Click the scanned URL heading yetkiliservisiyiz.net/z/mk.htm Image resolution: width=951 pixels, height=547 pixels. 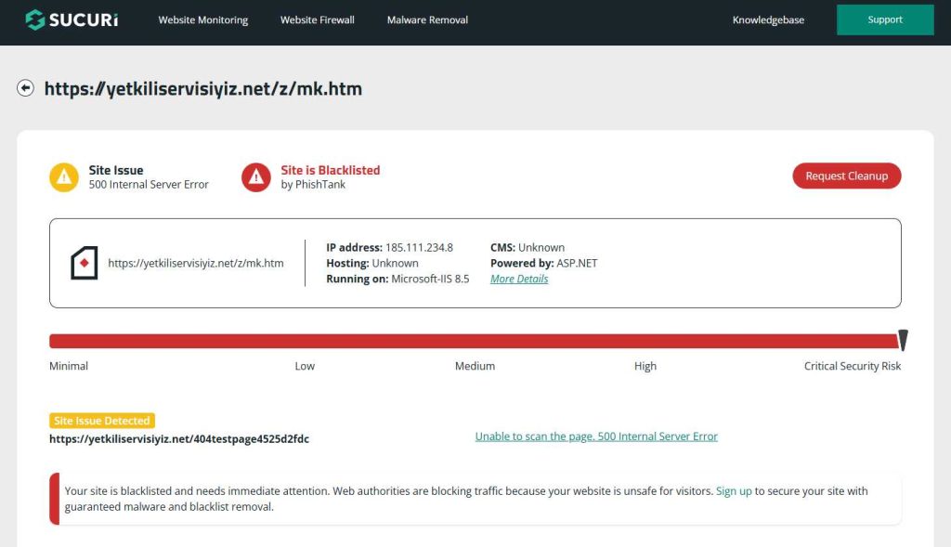(203, 88)
